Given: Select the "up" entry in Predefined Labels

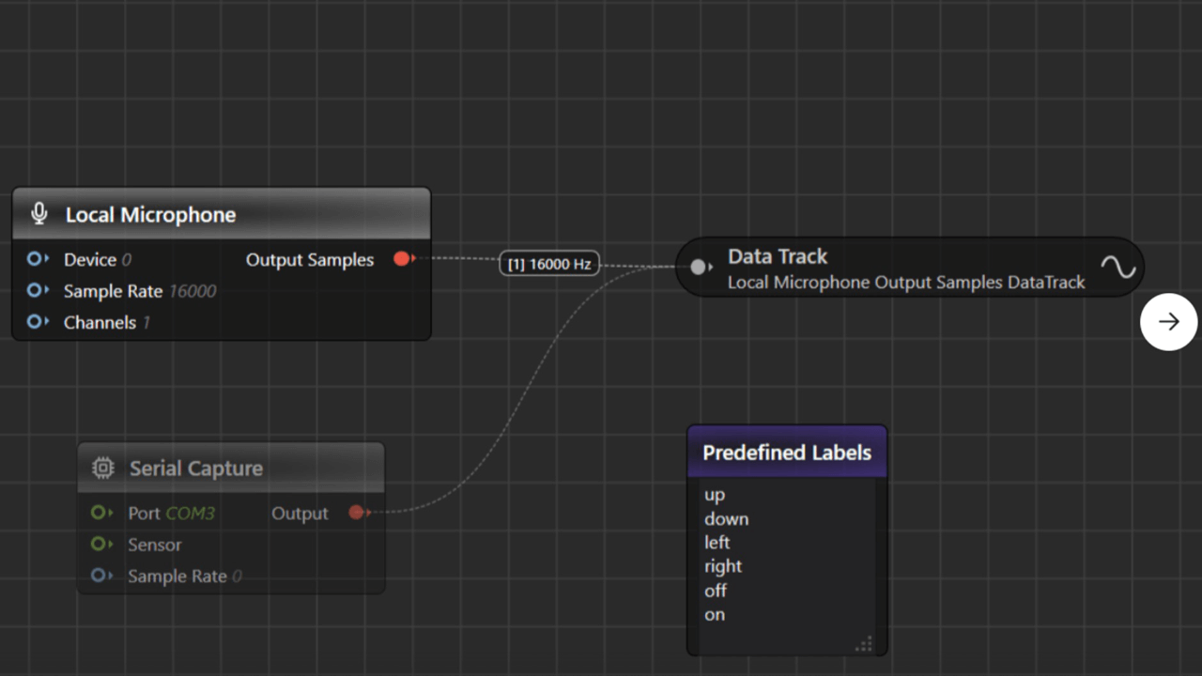Looking at the screenshot, I should [715, 495].
